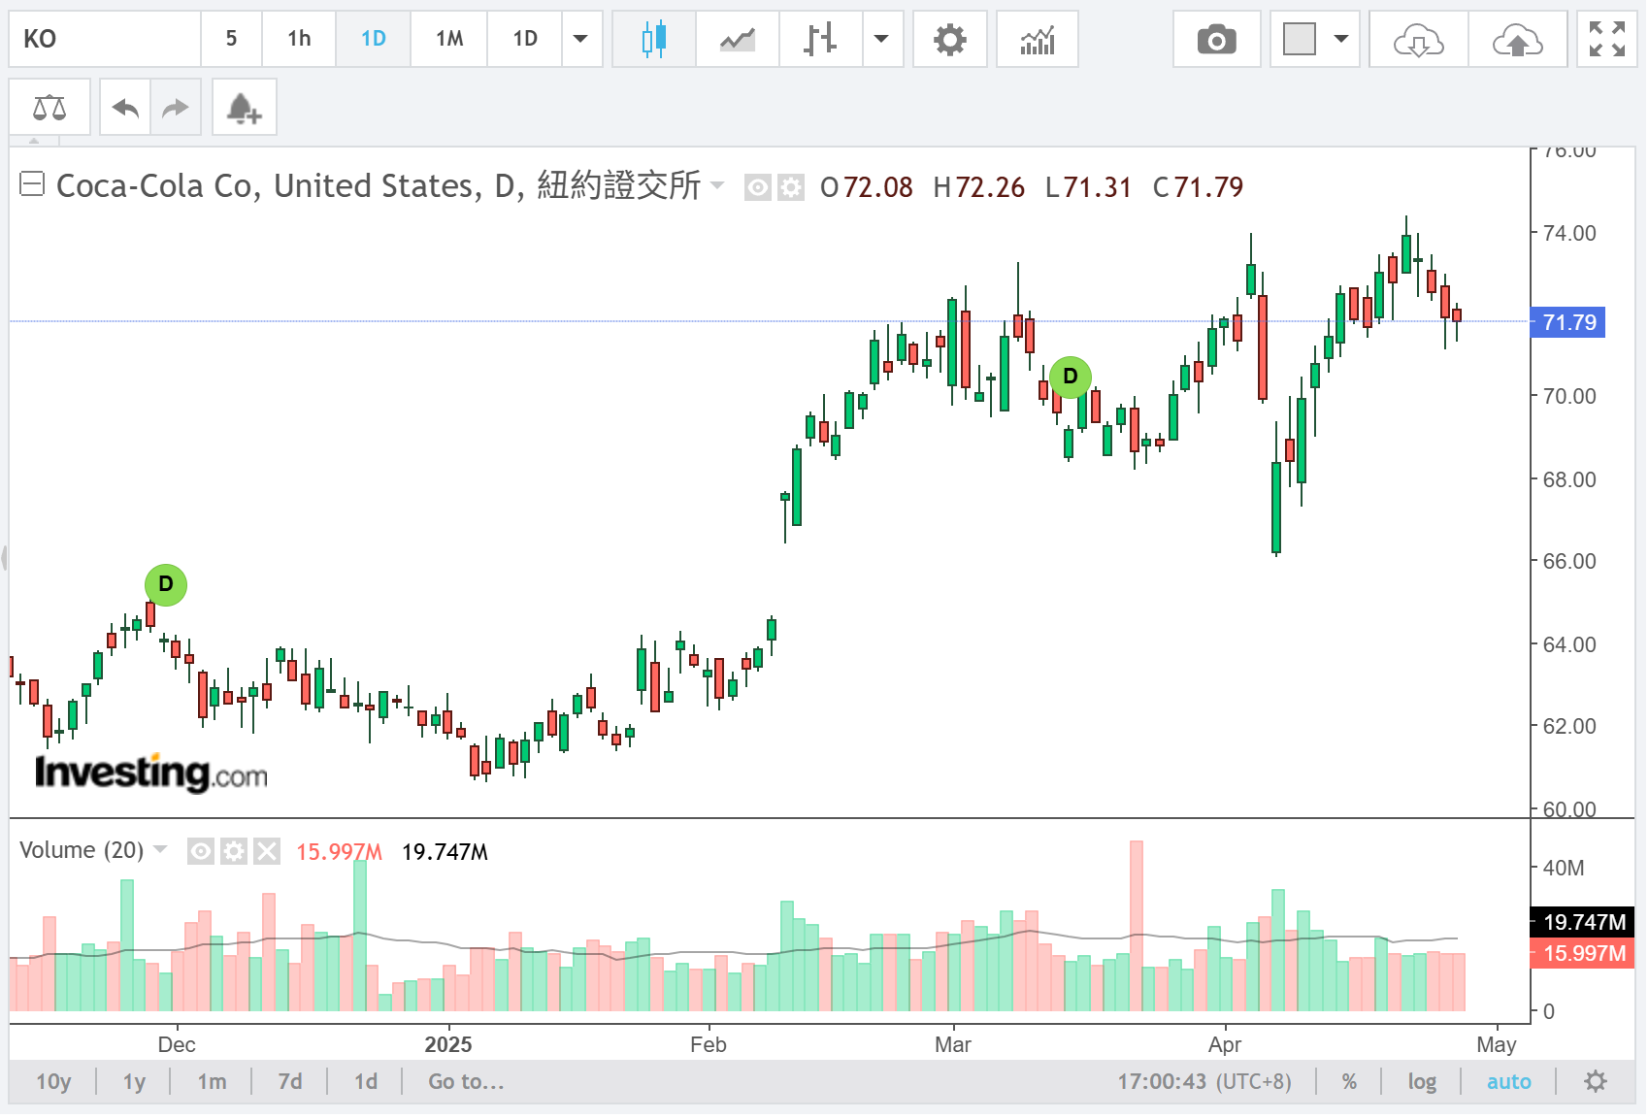The width and height of the screenshot is (1649, 1119).
Task: Open the dropdown next to 紐約證交所
Action: point(717,184)
